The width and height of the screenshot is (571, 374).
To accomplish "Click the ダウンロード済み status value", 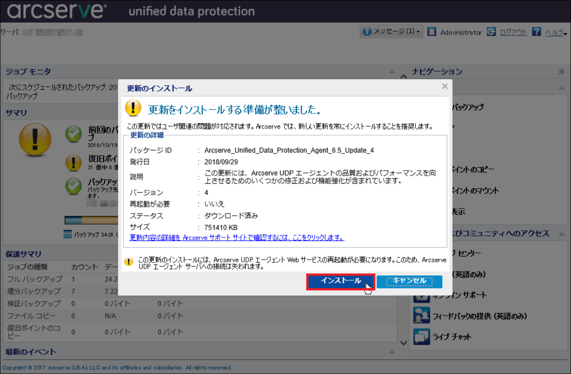I will tap(231, 216).
